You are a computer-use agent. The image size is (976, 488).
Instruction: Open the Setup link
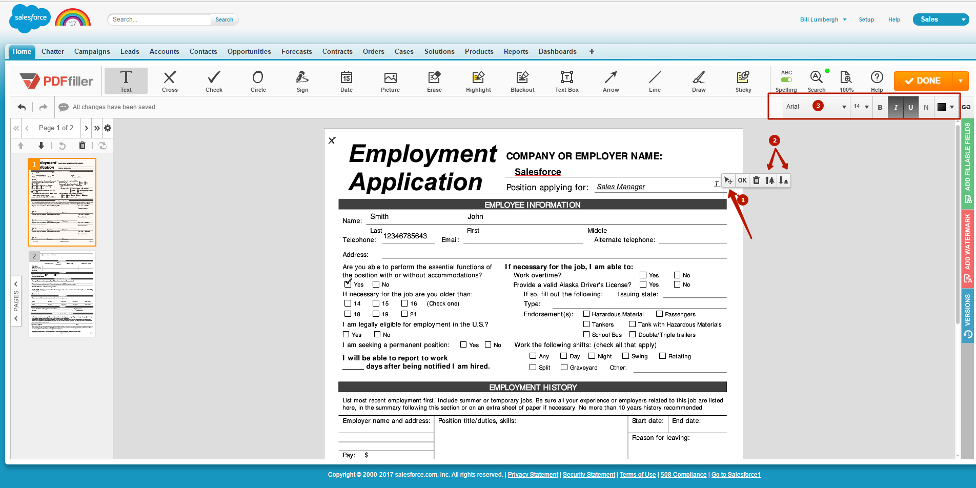[x=866, y=19]
